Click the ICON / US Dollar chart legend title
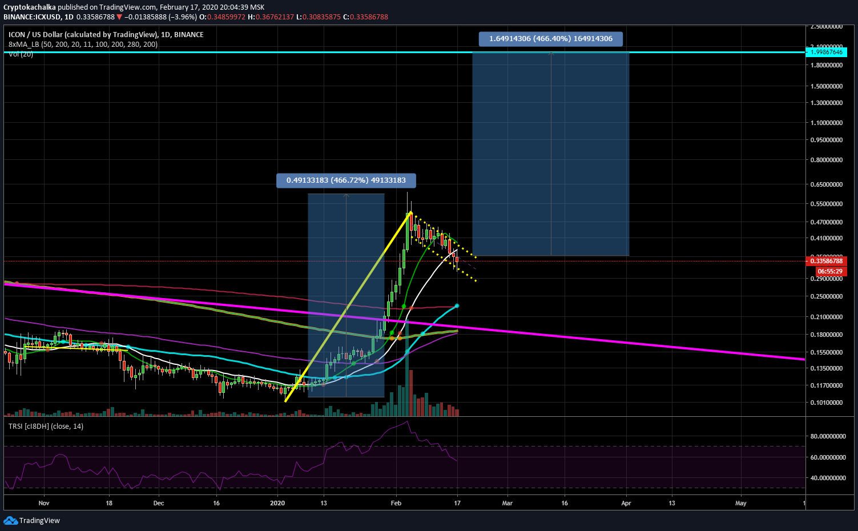858x531 pixels. tap(106, 35)
